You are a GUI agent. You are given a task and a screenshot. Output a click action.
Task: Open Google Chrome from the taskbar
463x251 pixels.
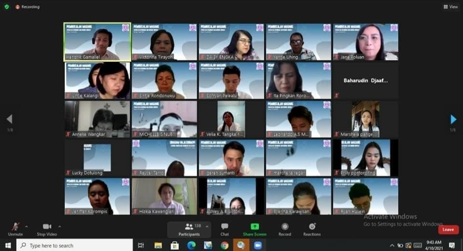coord(224,245)
